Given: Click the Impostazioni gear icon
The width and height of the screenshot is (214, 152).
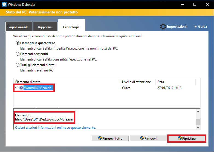Looking at the screenshot, I should [163, 27].
